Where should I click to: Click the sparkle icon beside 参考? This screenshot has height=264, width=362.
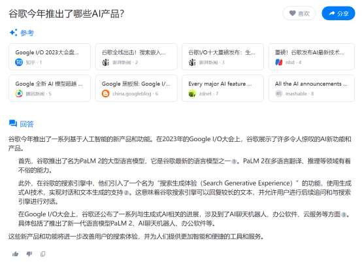click(x=13, y=33)
